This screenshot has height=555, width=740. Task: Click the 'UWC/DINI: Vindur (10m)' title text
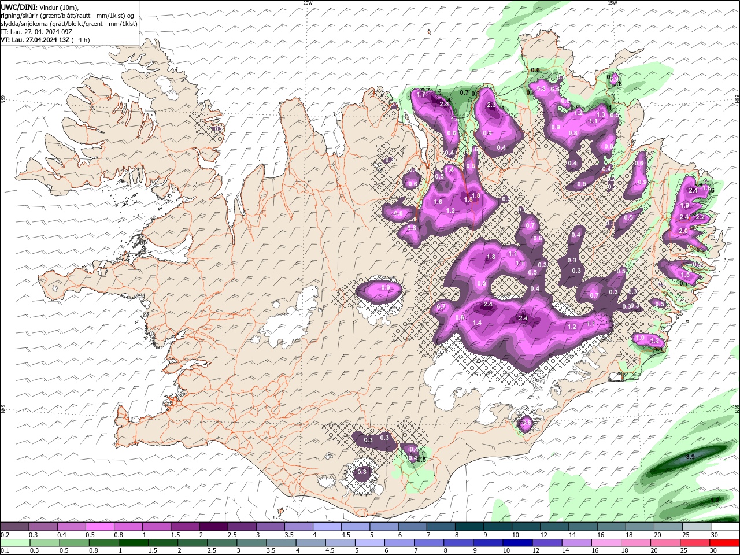[40, 7]
